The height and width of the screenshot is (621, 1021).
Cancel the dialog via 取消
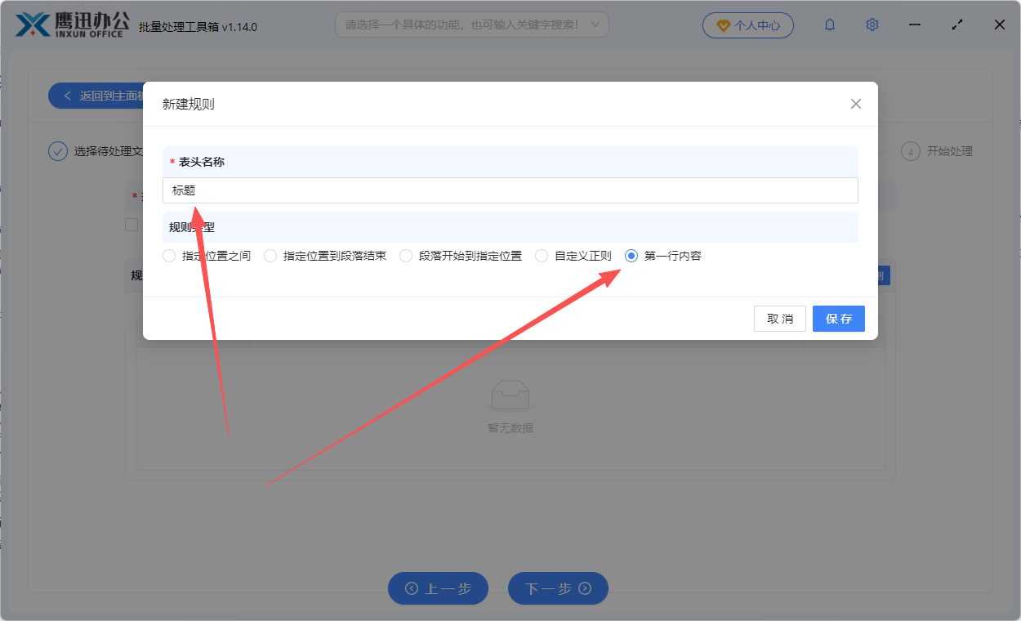[x=779, y=319]
